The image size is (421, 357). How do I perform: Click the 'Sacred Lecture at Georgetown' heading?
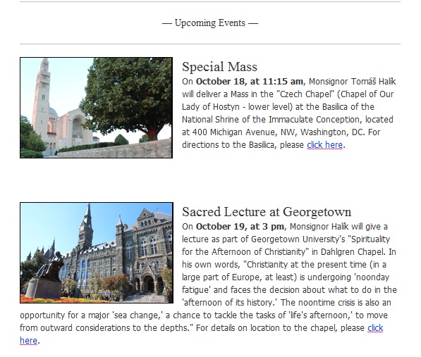[x=267, y=212]
